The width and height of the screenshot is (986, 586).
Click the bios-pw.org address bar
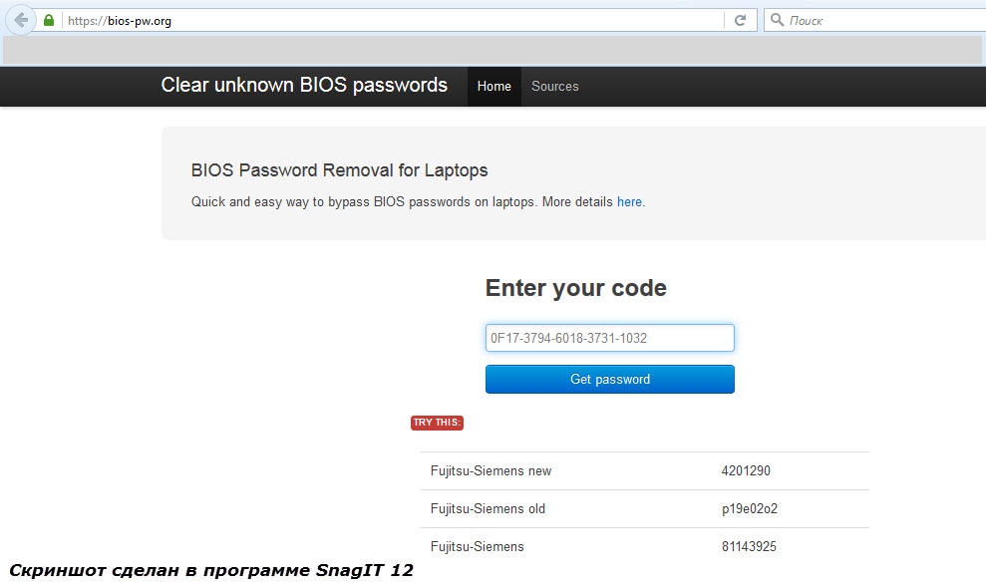point(393,20)
